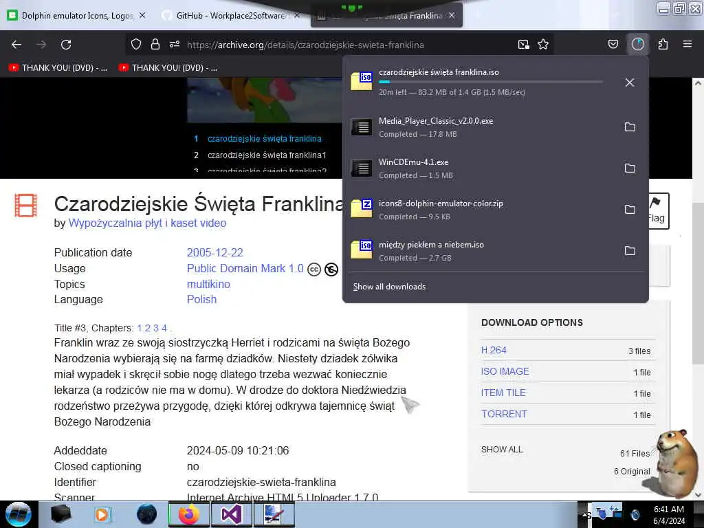Play track 1 czarodziejskie święta franklina
This screenshot has width=704, height=528.
pyautogui.click(x=264, y=138)
